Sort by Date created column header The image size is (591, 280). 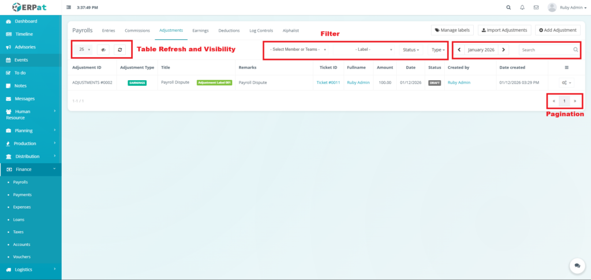[x=513, y=67]
